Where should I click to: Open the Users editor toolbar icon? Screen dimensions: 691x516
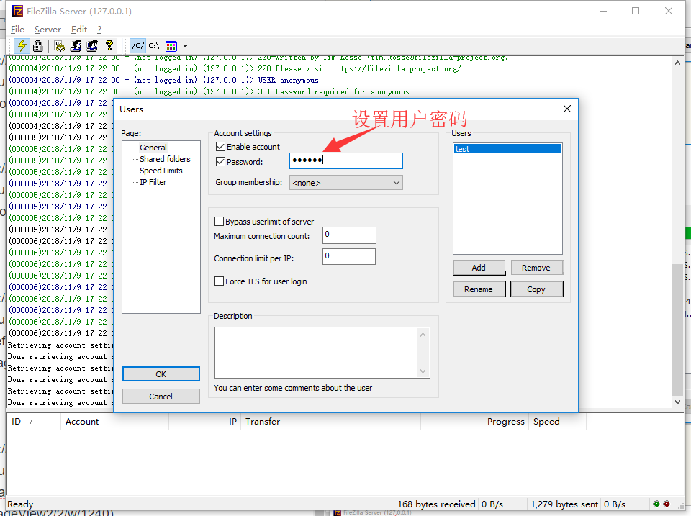(76, 46)
